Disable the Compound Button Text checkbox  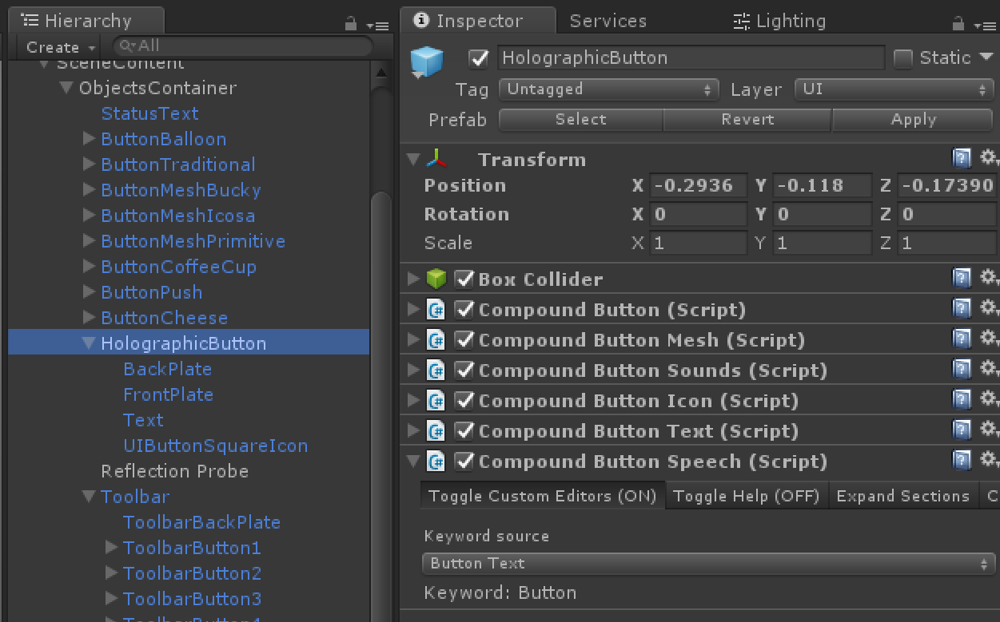(464, 430)
